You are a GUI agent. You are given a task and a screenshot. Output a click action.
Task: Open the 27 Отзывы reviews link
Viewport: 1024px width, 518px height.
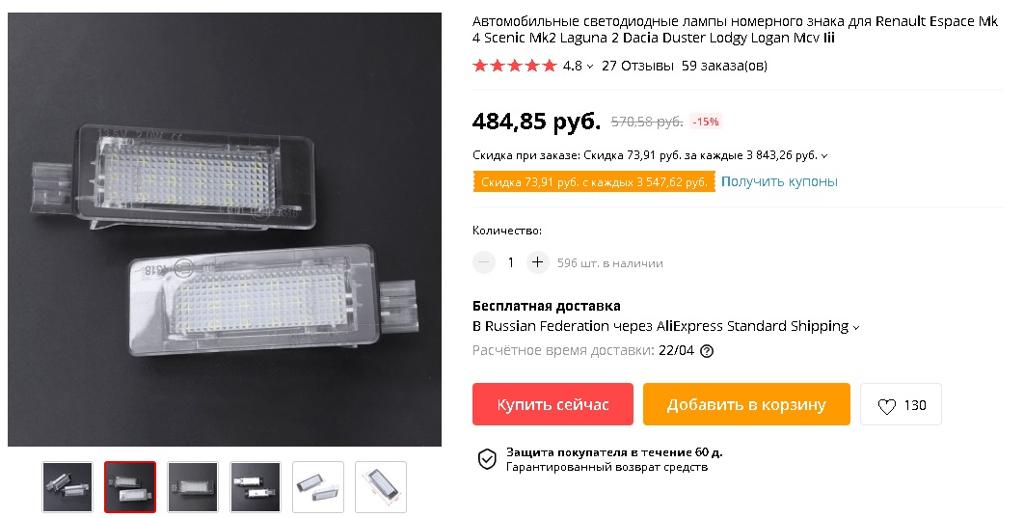637,66
